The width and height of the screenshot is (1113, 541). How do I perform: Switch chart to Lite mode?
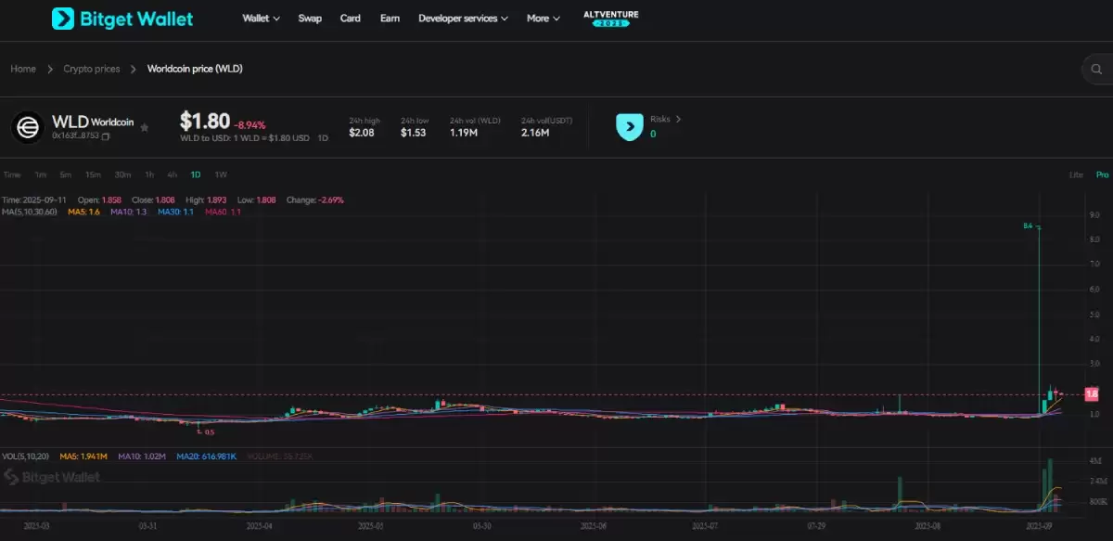[1076, 174]
